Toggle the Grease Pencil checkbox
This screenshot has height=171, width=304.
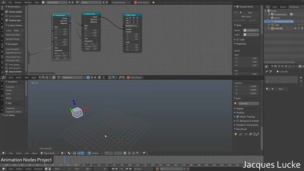tap(237, 7)
